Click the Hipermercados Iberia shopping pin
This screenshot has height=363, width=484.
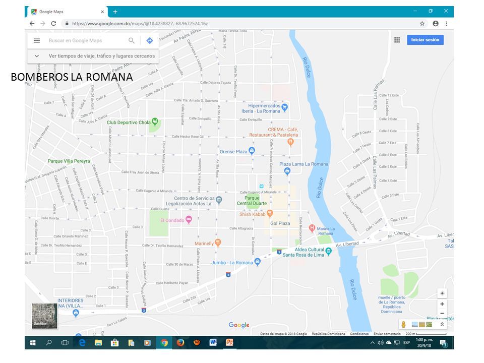point(284,107)
